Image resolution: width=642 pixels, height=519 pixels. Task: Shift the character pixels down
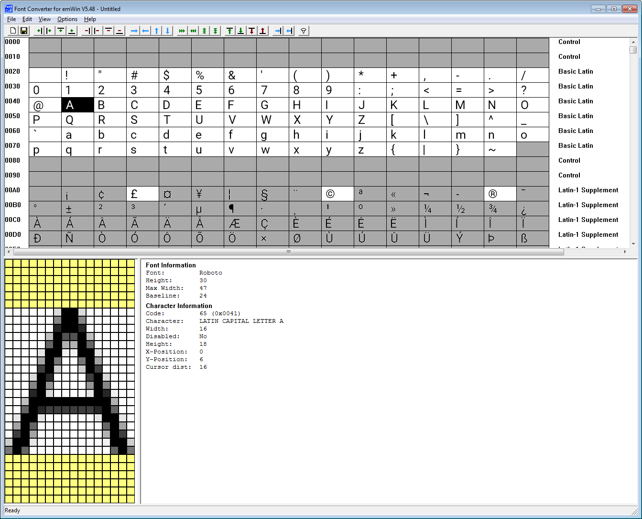coord(167,30)
